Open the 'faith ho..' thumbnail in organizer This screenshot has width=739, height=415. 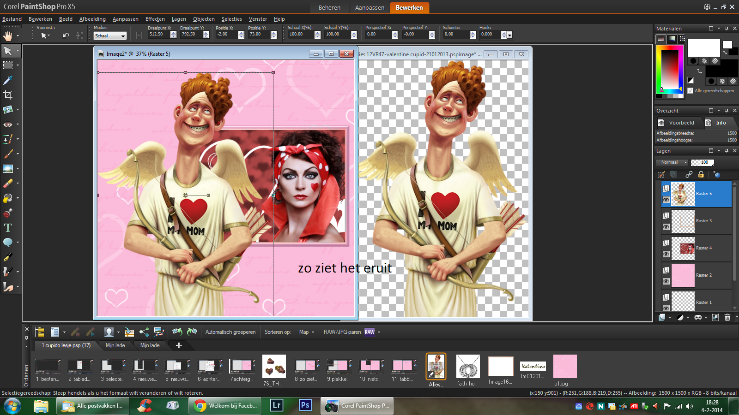coord(468,367)
